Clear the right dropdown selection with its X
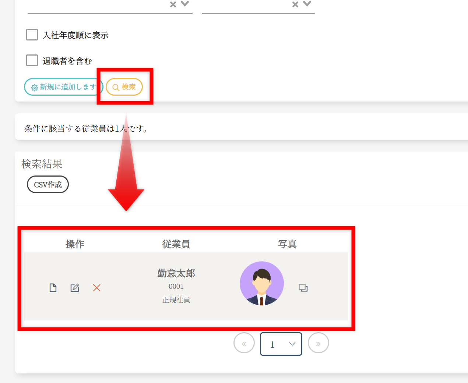 tap(295, 4)
